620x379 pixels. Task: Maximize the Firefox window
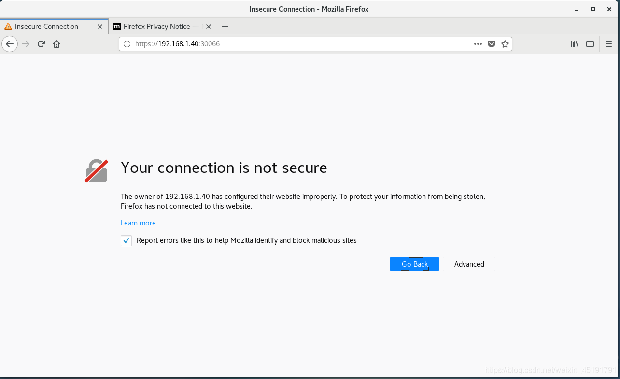click(593, 9)
